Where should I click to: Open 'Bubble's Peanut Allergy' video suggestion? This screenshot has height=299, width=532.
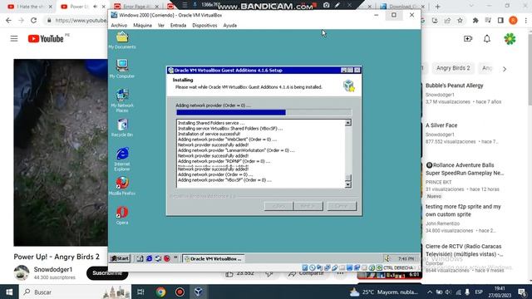(x=455, y=86)
